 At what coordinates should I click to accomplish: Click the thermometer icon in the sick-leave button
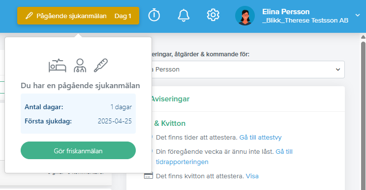pos(29,16)
